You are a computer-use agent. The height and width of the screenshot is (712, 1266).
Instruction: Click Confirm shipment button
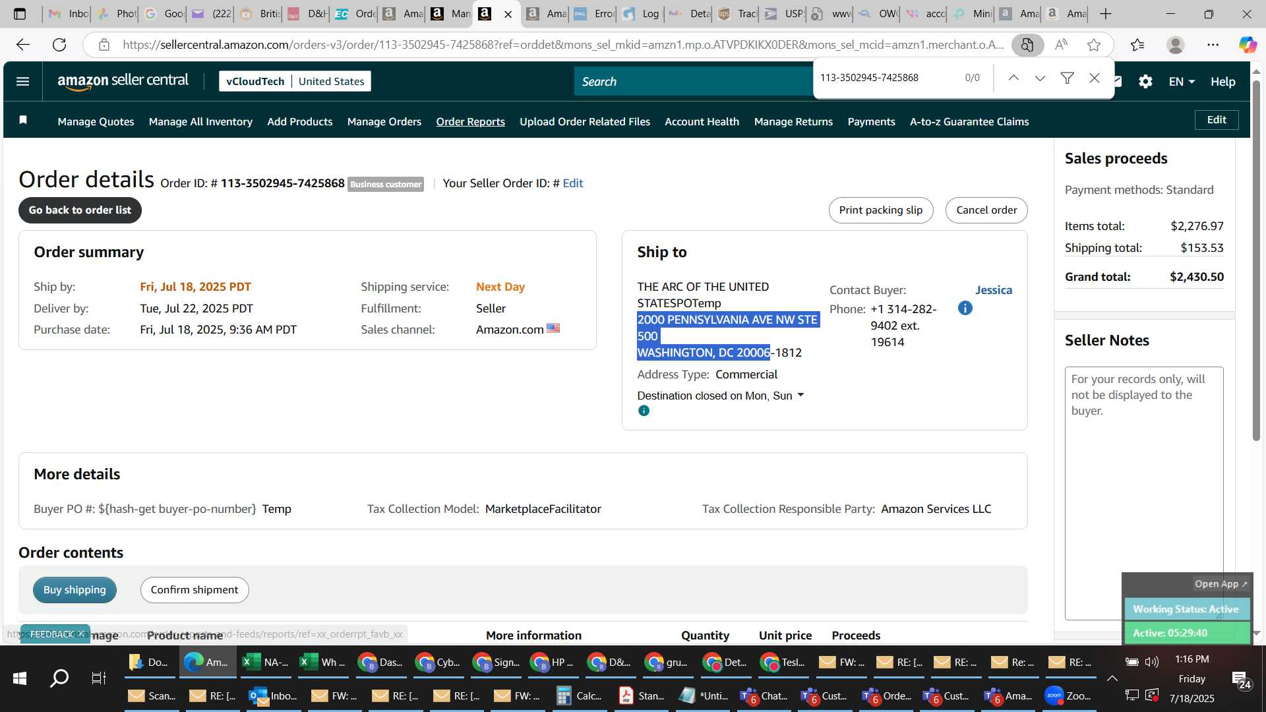(194, 589)
